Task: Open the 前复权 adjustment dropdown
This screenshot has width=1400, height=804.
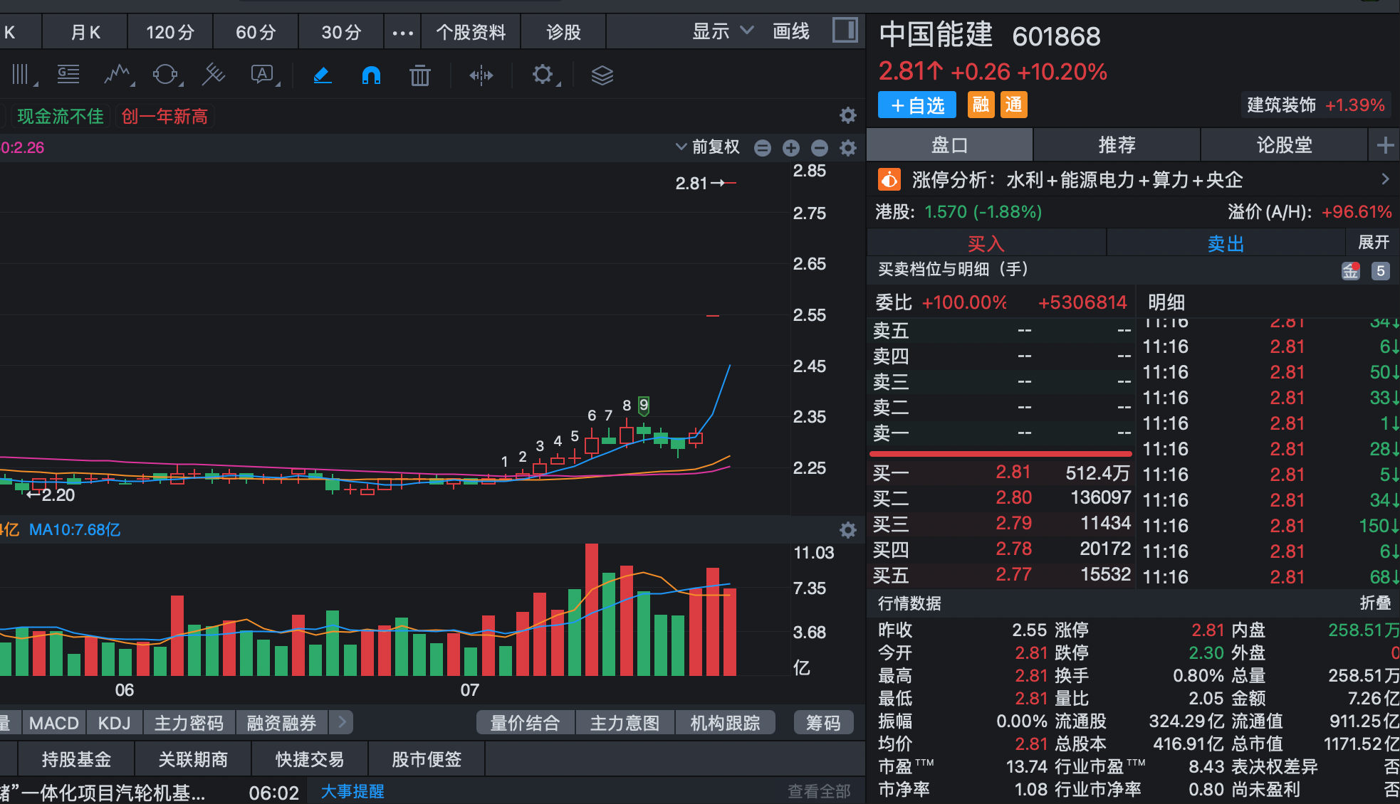Action: click(x=707, y=147)
